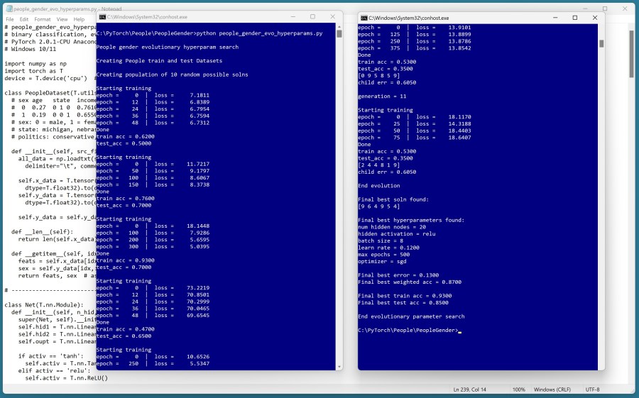Click 'generation = 11' in right console
This screenshot has height=398, width=639.
coord(382,96)
